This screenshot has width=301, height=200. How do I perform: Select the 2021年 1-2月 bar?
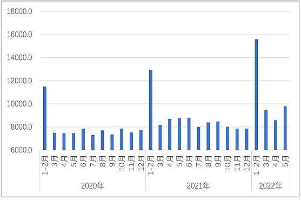pos(151,110)
